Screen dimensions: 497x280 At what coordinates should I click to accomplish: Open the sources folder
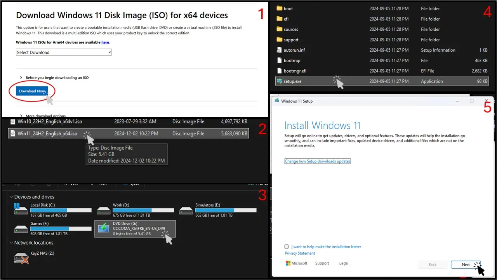[291, 29]
